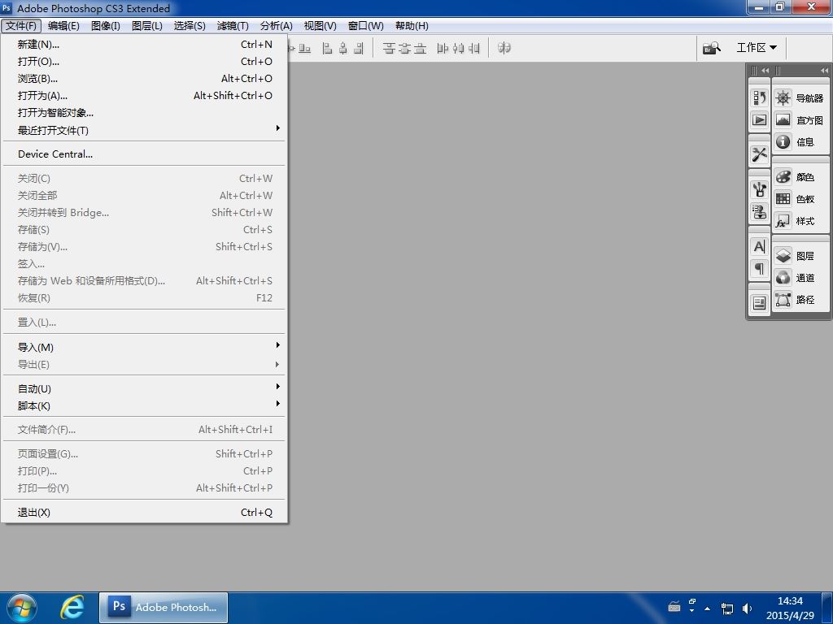Open the 工作区 workspace dropdown
The width and height of the screenshot is (833, 624).
pos(757,48)
